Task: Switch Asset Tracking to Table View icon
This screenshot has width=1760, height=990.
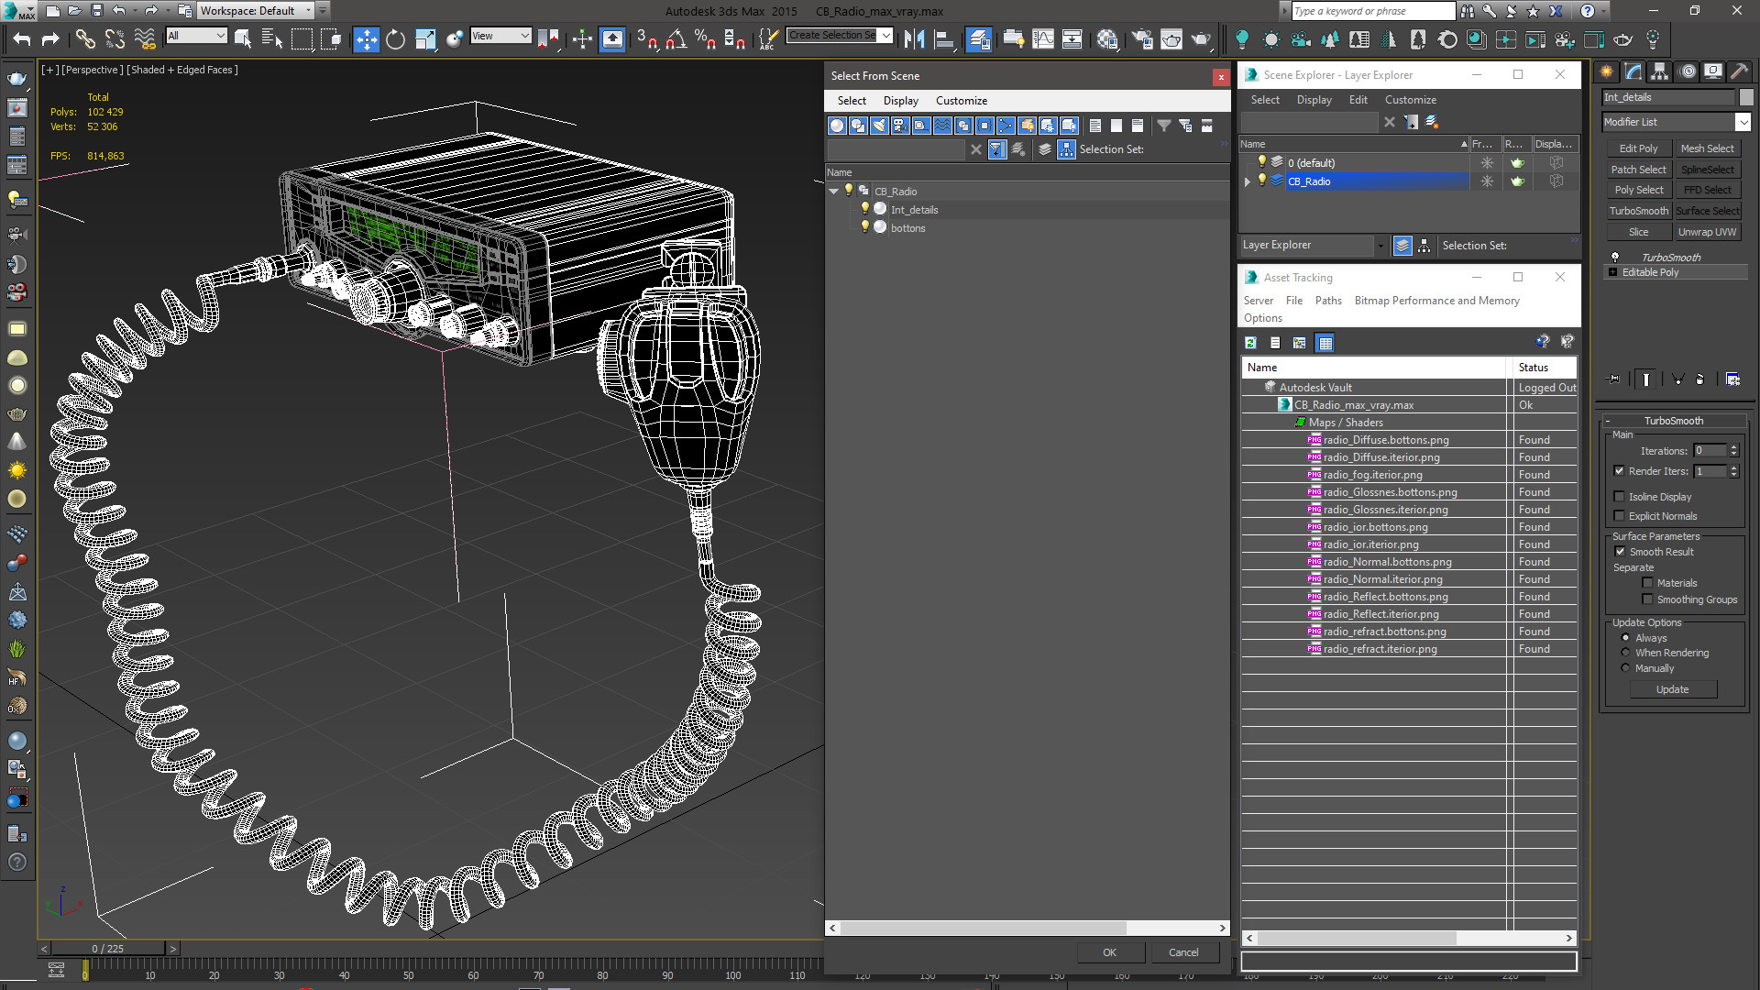Action: tap(1325, 343)
